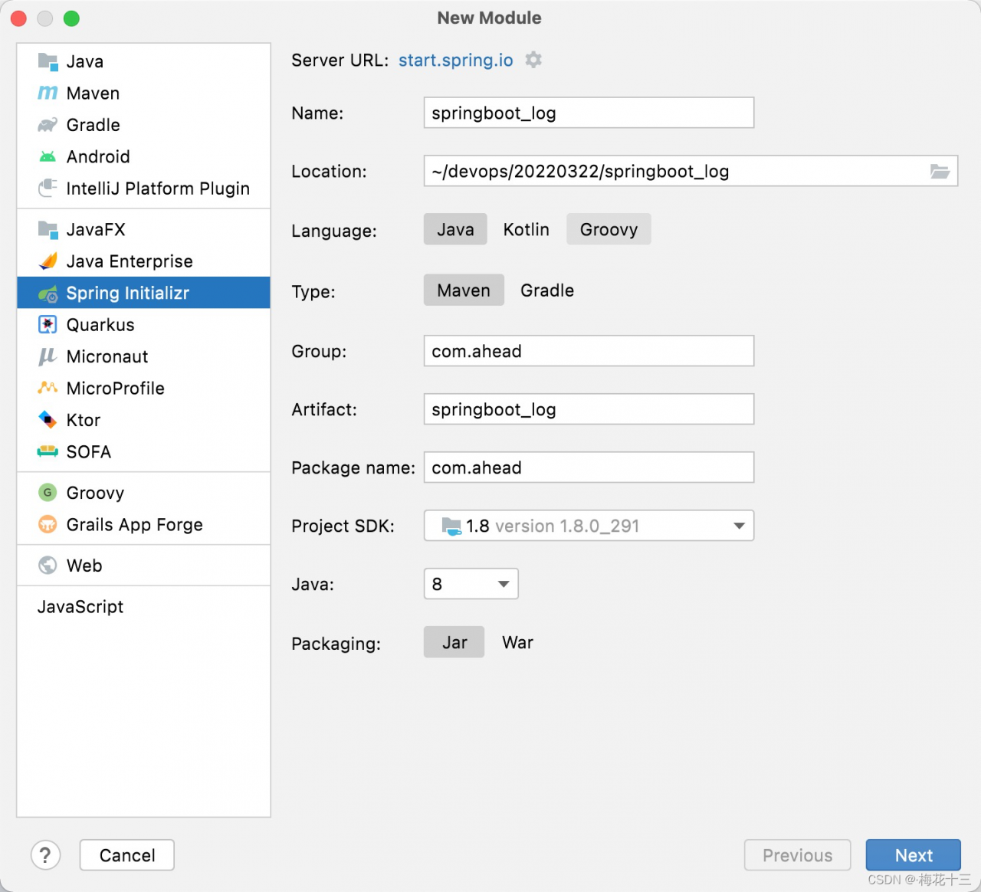Click the Ktor icon
The image size is (981, 892).
(x=48, y=420)
